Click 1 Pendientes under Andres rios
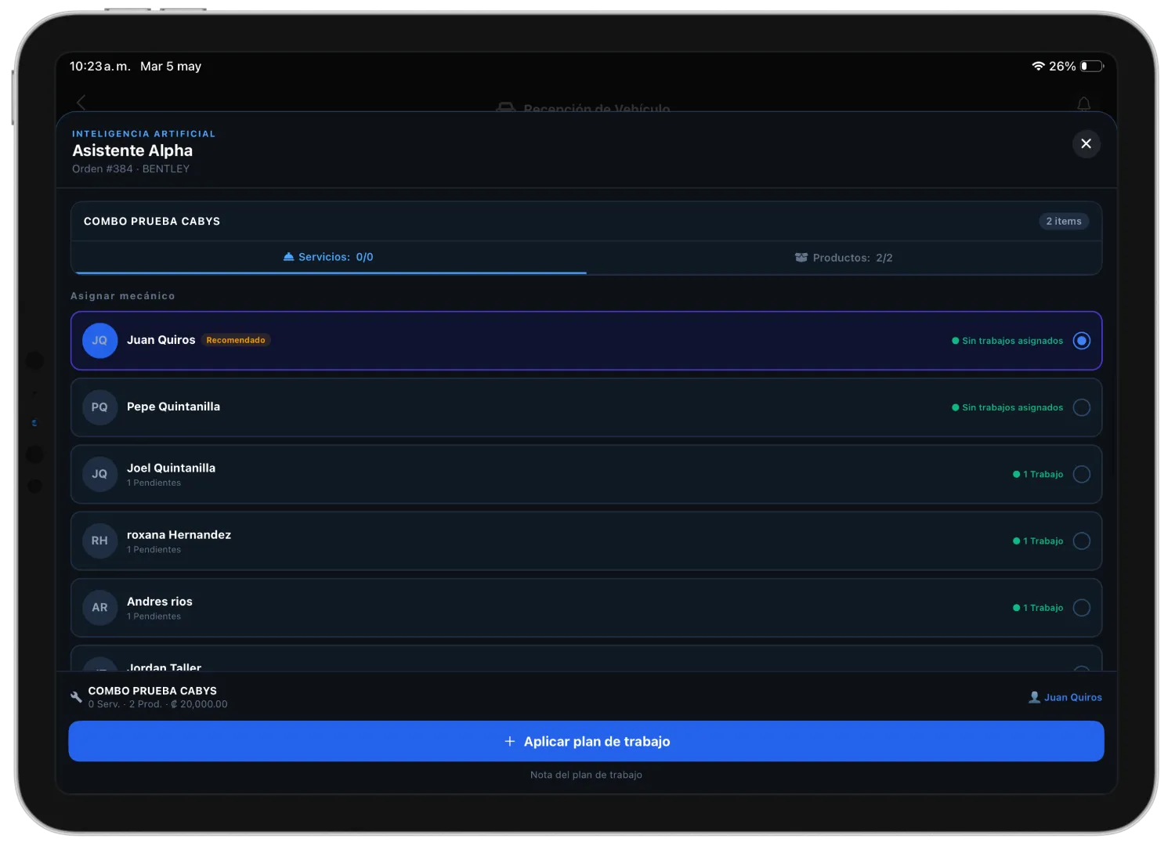1175x846 pixels. click(x=154, y=616)
